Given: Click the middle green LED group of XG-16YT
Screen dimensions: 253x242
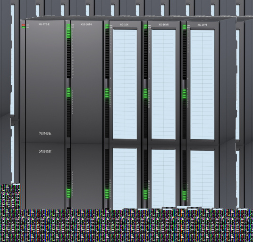Looking at the screenshot, I should [185, 94].
